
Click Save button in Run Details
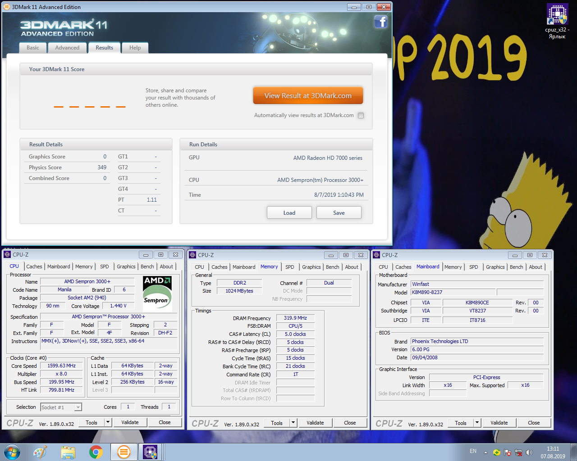point(339,212)
